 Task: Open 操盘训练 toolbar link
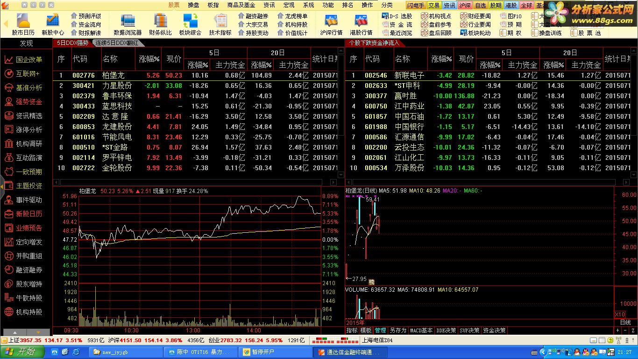[x=546, y=33]
